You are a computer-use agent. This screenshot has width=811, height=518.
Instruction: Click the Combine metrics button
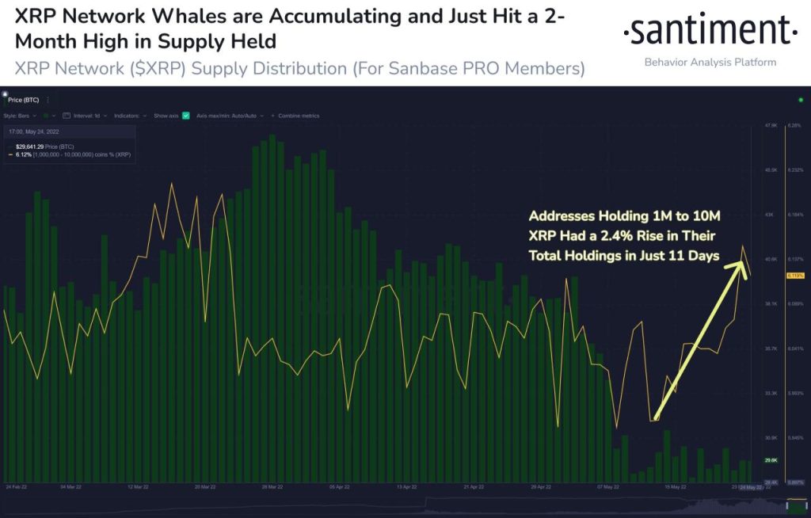298,116
